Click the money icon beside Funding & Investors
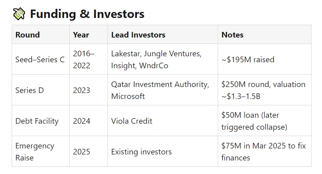The image size is (322, 174). (19, 14)
